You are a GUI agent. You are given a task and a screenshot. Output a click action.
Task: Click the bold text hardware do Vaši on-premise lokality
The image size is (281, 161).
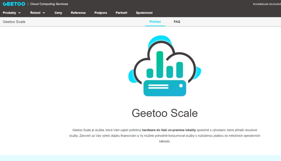pos(169,130)
